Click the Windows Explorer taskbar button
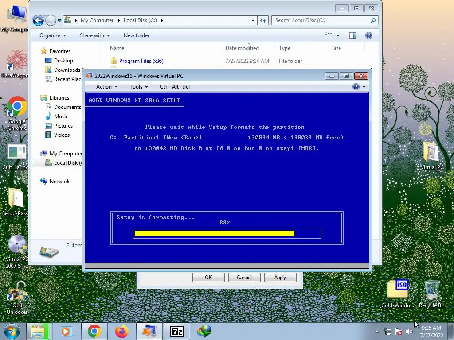This screenshot has width=454, height=340. (x=38, y=331)
